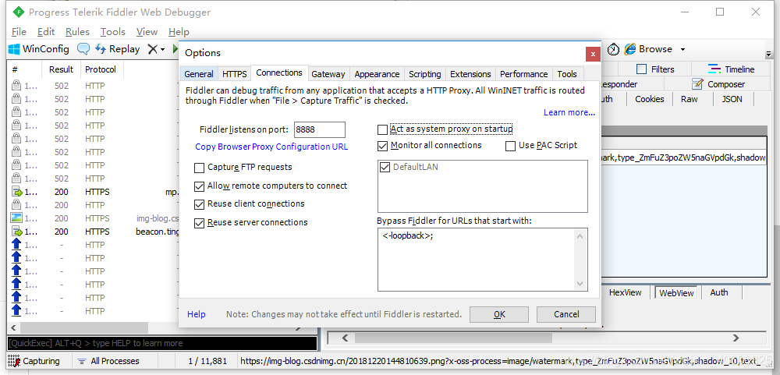The image size is (780, 375).
Task: Click the Capturing indicator in the status bar
Action: pyautogui.click(x=35, y=361)
